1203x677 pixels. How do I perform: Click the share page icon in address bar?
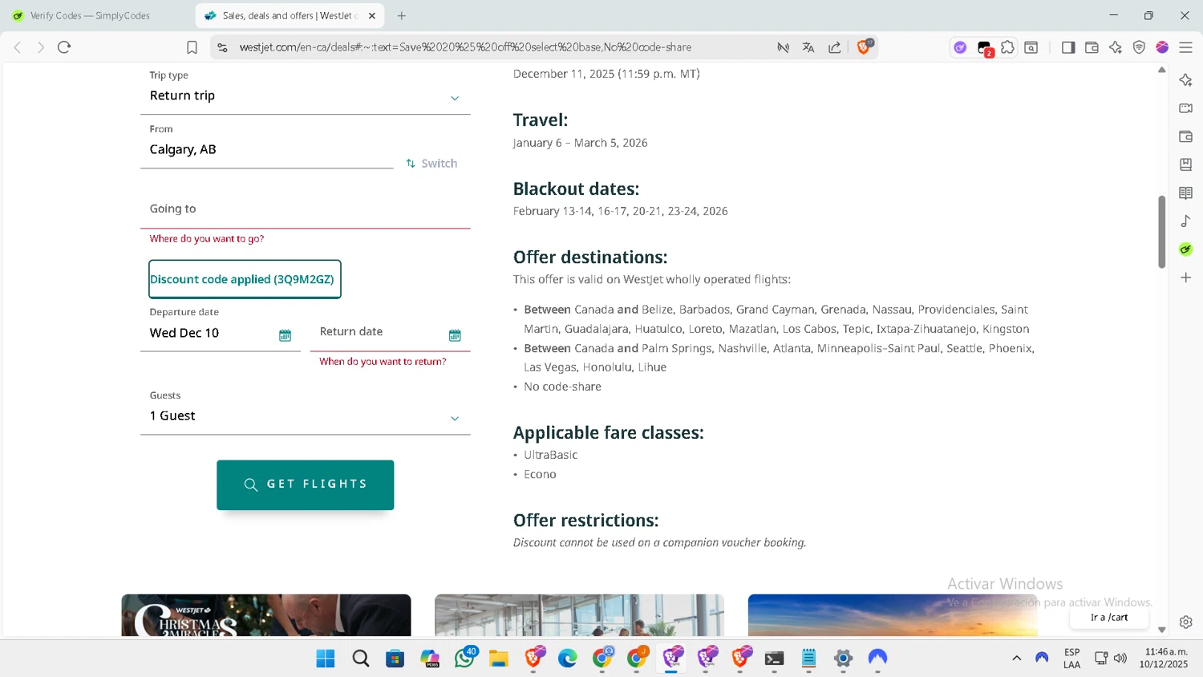(x=835, y=47)
